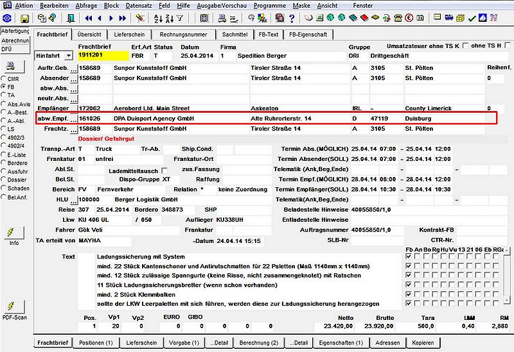Open the neutr.Abs. lookup '...' button
514x352 pixels.
click(74, 99)
